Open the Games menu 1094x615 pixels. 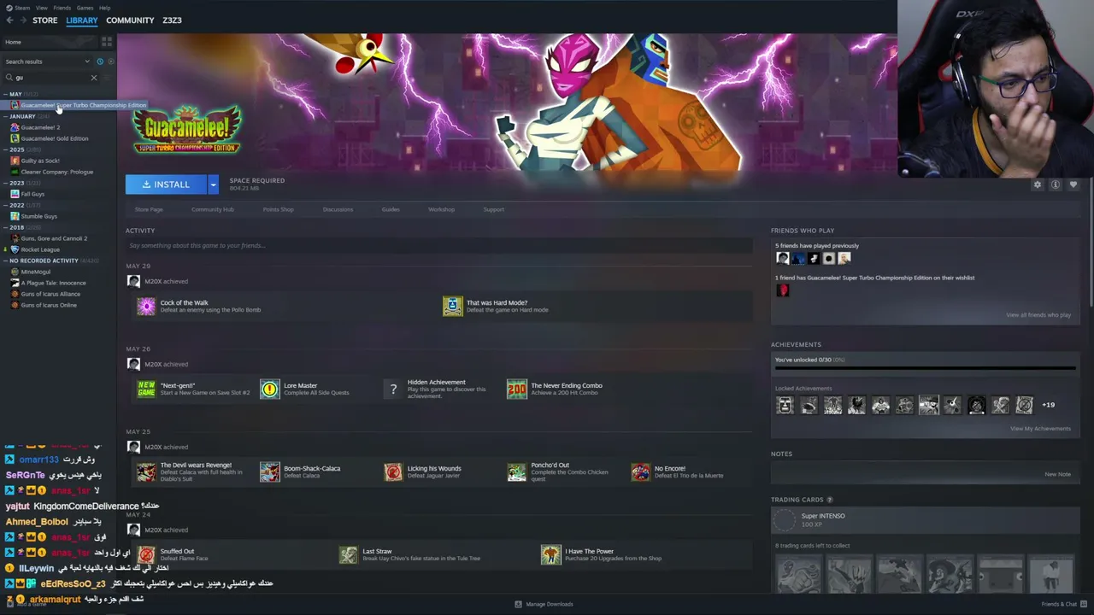(x=85, y=8)
